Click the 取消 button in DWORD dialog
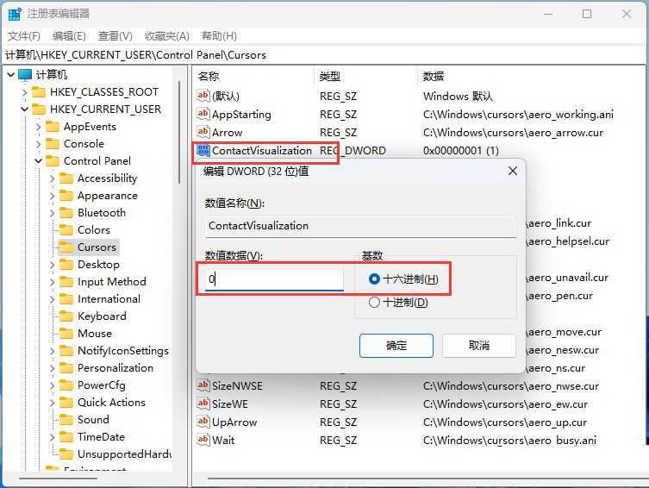 [x=479, y=345]
